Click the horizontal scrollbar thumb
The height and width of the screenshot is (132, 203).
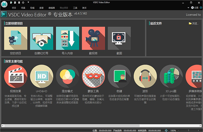(72, 126)
